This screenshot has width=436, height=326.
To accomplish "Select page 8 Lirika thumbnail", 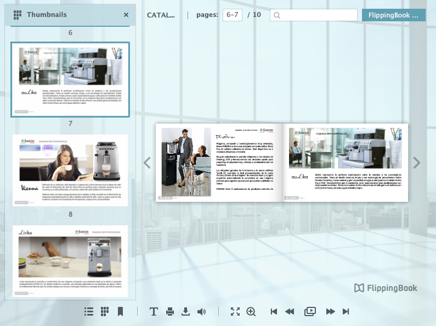I will [x=70, y=257].
